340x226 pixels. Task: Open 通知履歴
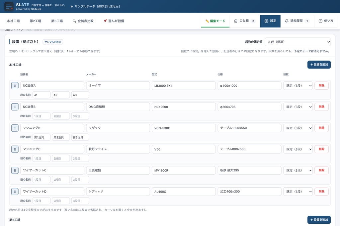click(x=297, y=21)
